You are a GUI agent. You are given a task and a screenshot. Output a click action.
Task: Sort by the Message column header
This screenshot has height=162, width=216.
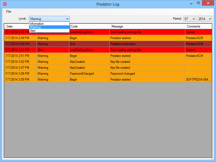click(x=147, y=26)
